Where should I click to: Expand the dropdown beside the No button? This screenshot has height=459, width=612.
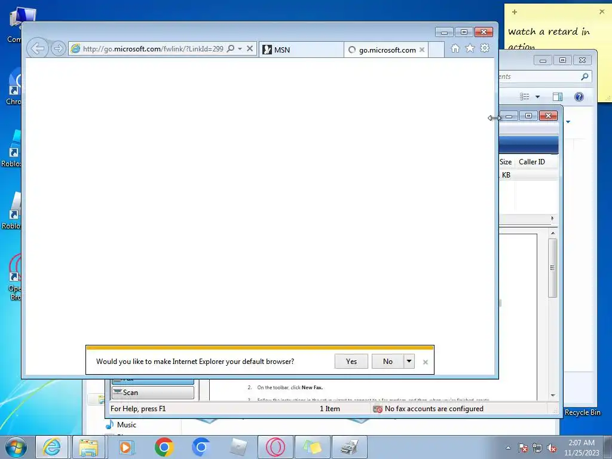[x=409, y=362]
